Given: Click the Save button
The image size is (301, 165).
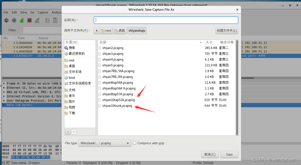Looking at the screenshot, I should [229, 155].
